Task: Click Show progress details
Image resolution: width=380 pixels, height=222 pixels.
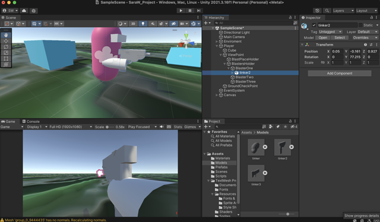Action: 362,215
